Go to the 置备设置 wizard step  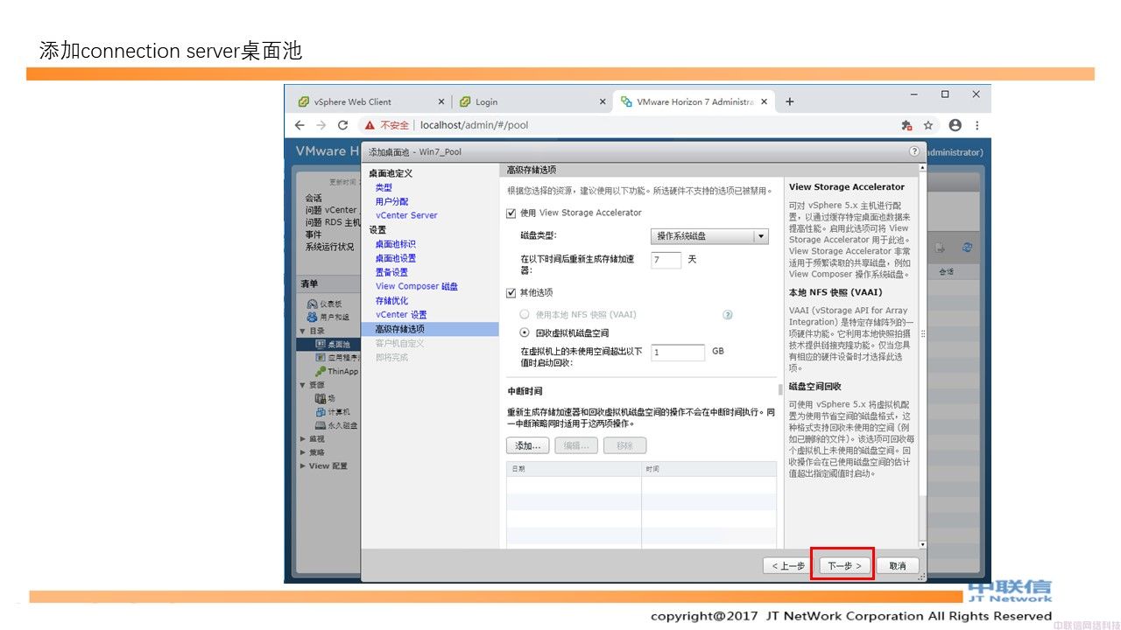click(x=391, y=272)
